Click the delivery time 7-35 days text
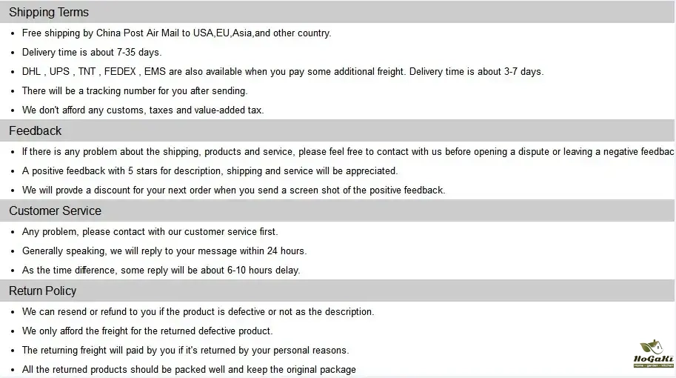Image resolution: width=676 pixels, height=378 pixels. coord(91,53)
